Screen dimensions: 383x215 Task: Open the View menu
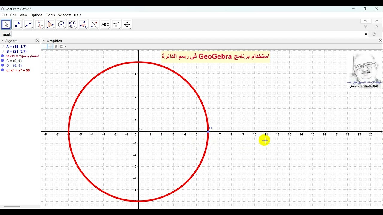23,15
